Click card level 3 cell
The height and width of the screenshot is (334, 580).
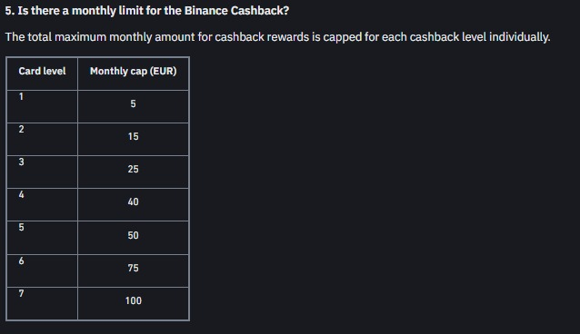[42, 172]
